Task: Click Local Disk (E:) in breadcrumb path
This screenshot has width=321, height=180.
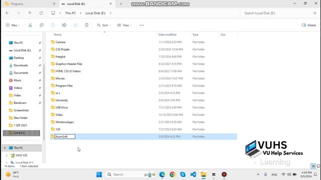Action: [x=95, y=13]
